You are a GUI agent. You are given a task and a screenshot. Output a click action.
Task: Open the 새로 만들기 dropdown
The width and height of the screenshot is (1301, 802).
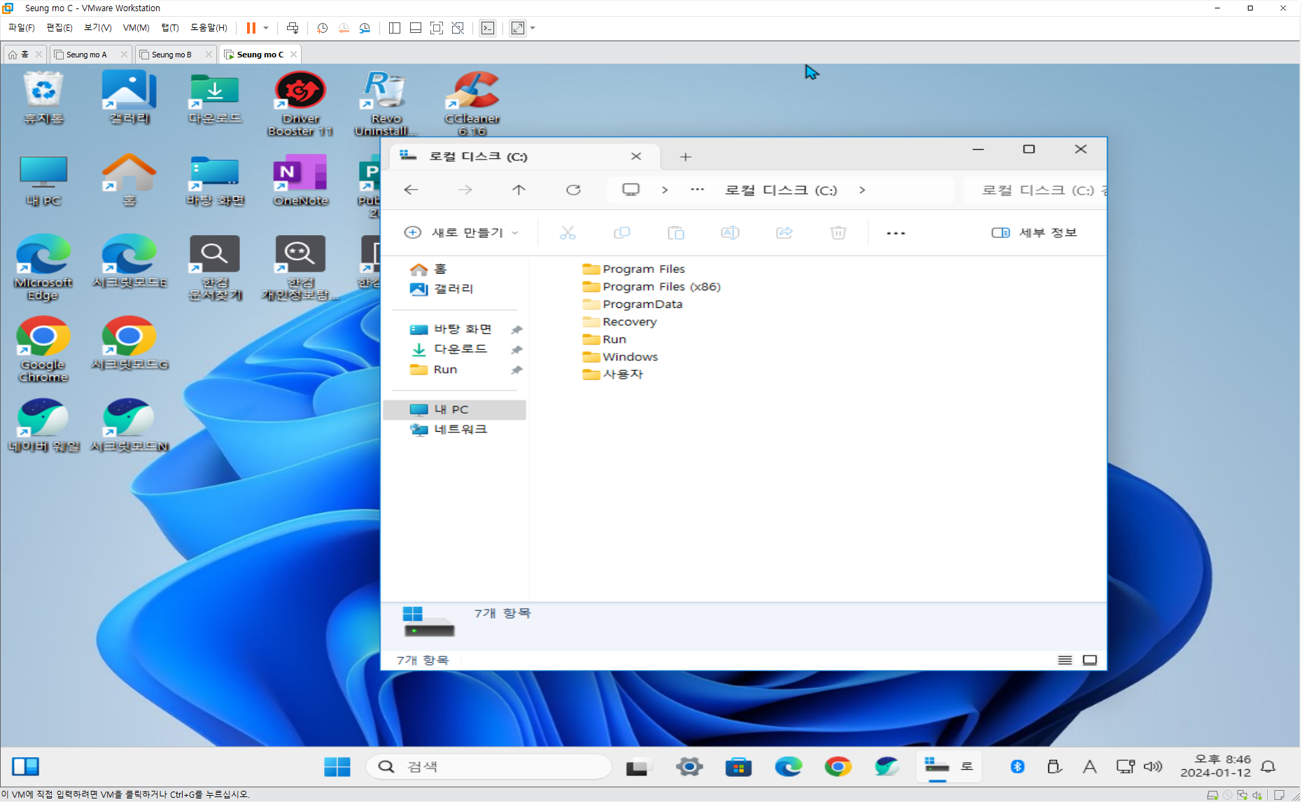(461, 232)
